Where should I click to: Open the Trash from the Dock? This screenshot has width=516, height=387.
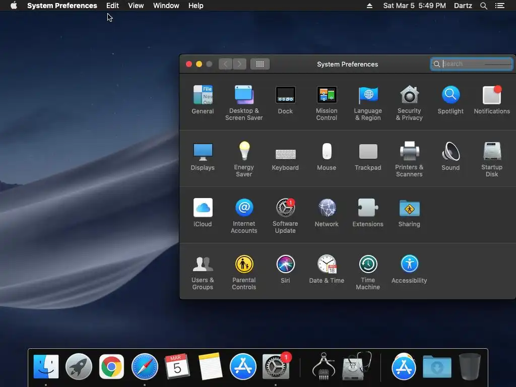[470, 367]
